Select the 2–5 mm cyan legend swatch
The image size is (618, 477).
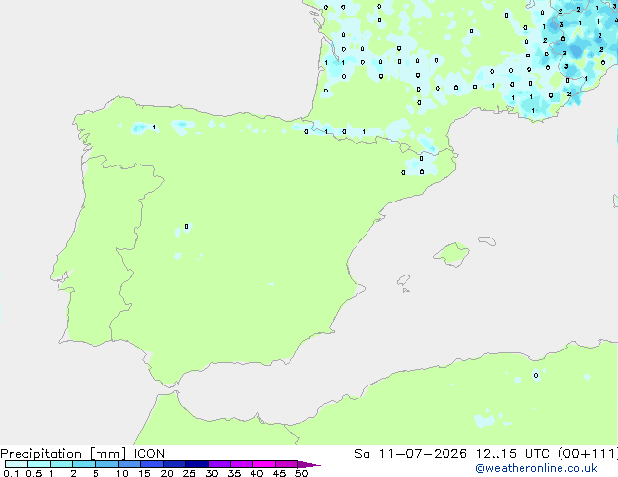84,464
